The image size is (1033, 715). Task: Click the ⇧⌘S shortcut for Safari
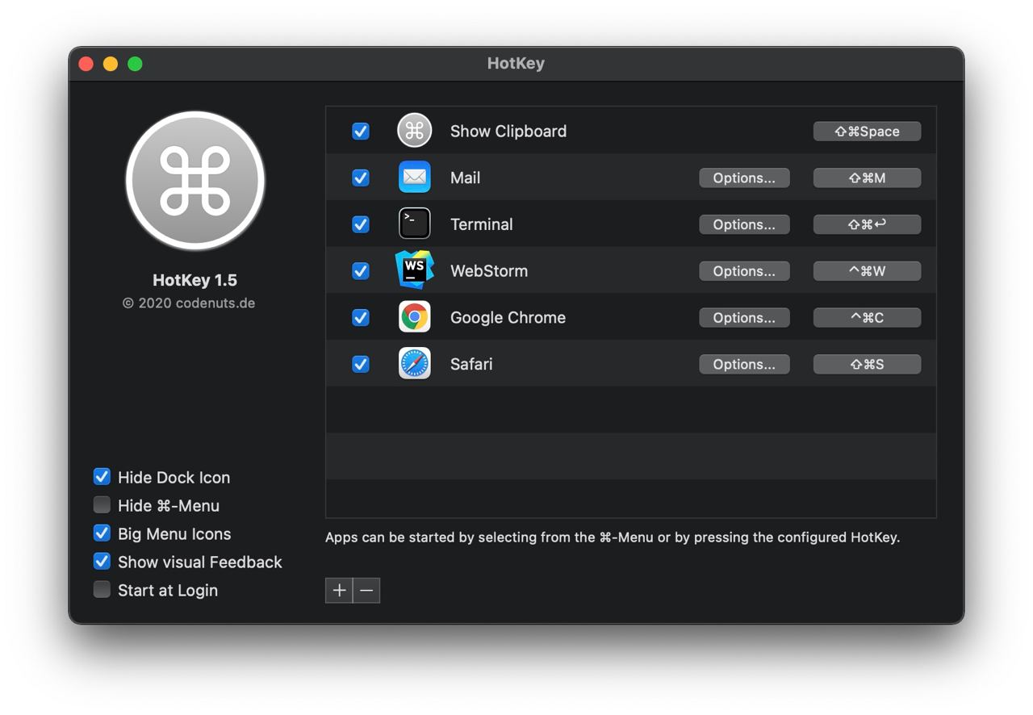[x=867, y=364]
